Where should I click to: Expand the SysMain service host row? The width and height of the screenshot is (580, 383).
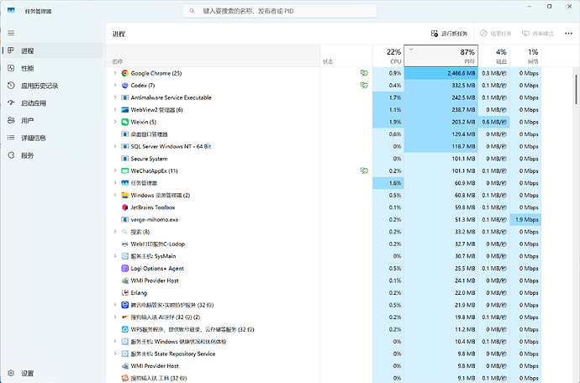coord(115,256)
